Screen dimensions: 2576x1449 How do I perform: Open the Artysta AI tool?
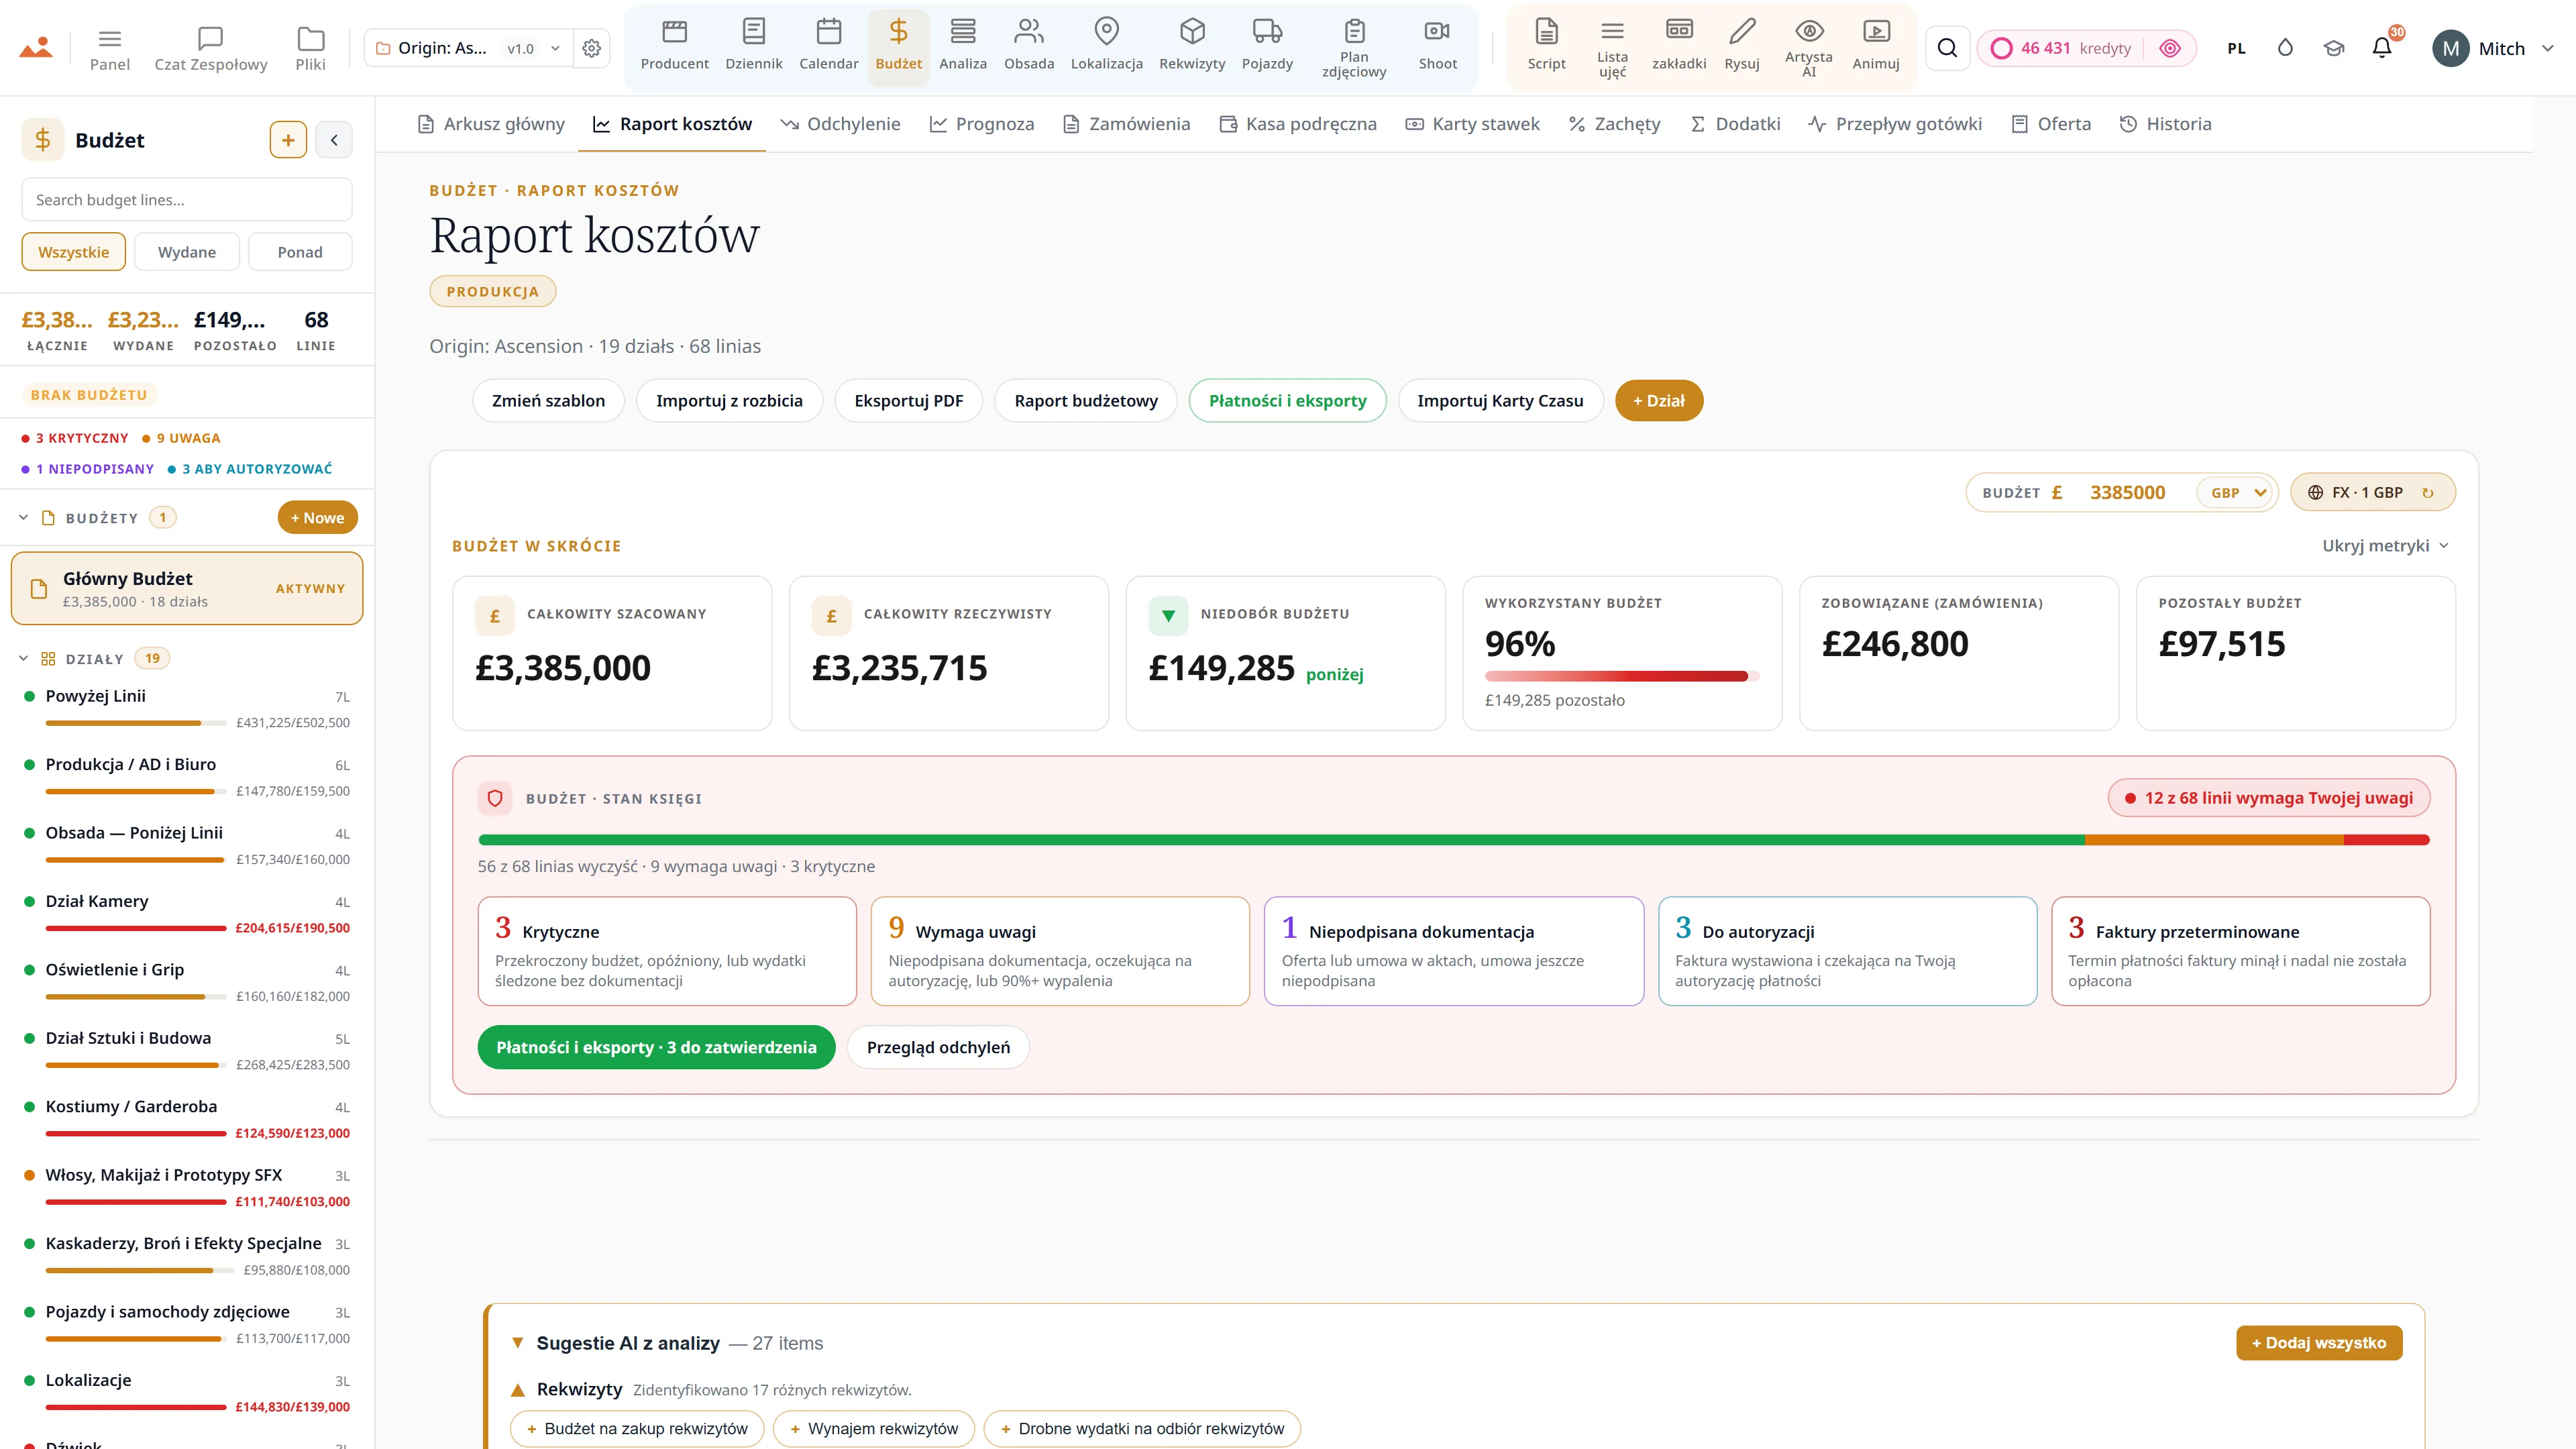[x=1808, y=46]
